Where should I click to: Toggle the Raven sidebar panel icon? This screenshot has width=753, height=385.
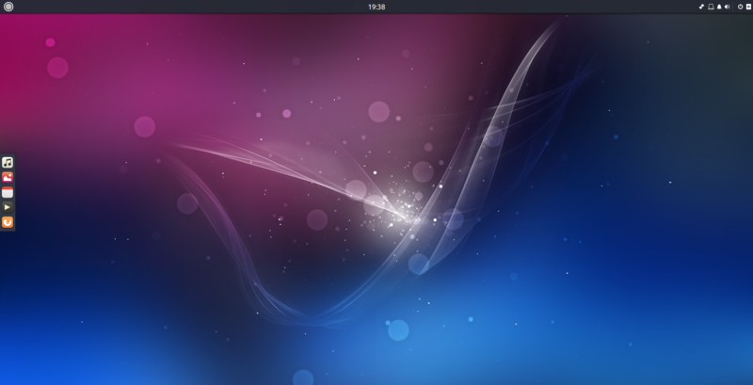(747, 7)
